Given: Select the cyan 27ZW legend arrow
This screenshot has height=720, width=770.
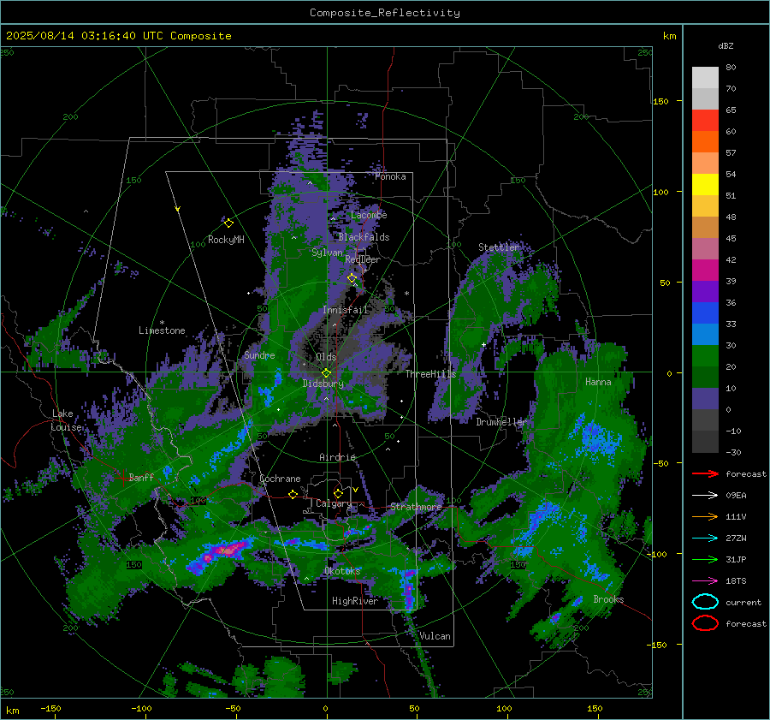Looking at the screenshot, I should [705, 539].
